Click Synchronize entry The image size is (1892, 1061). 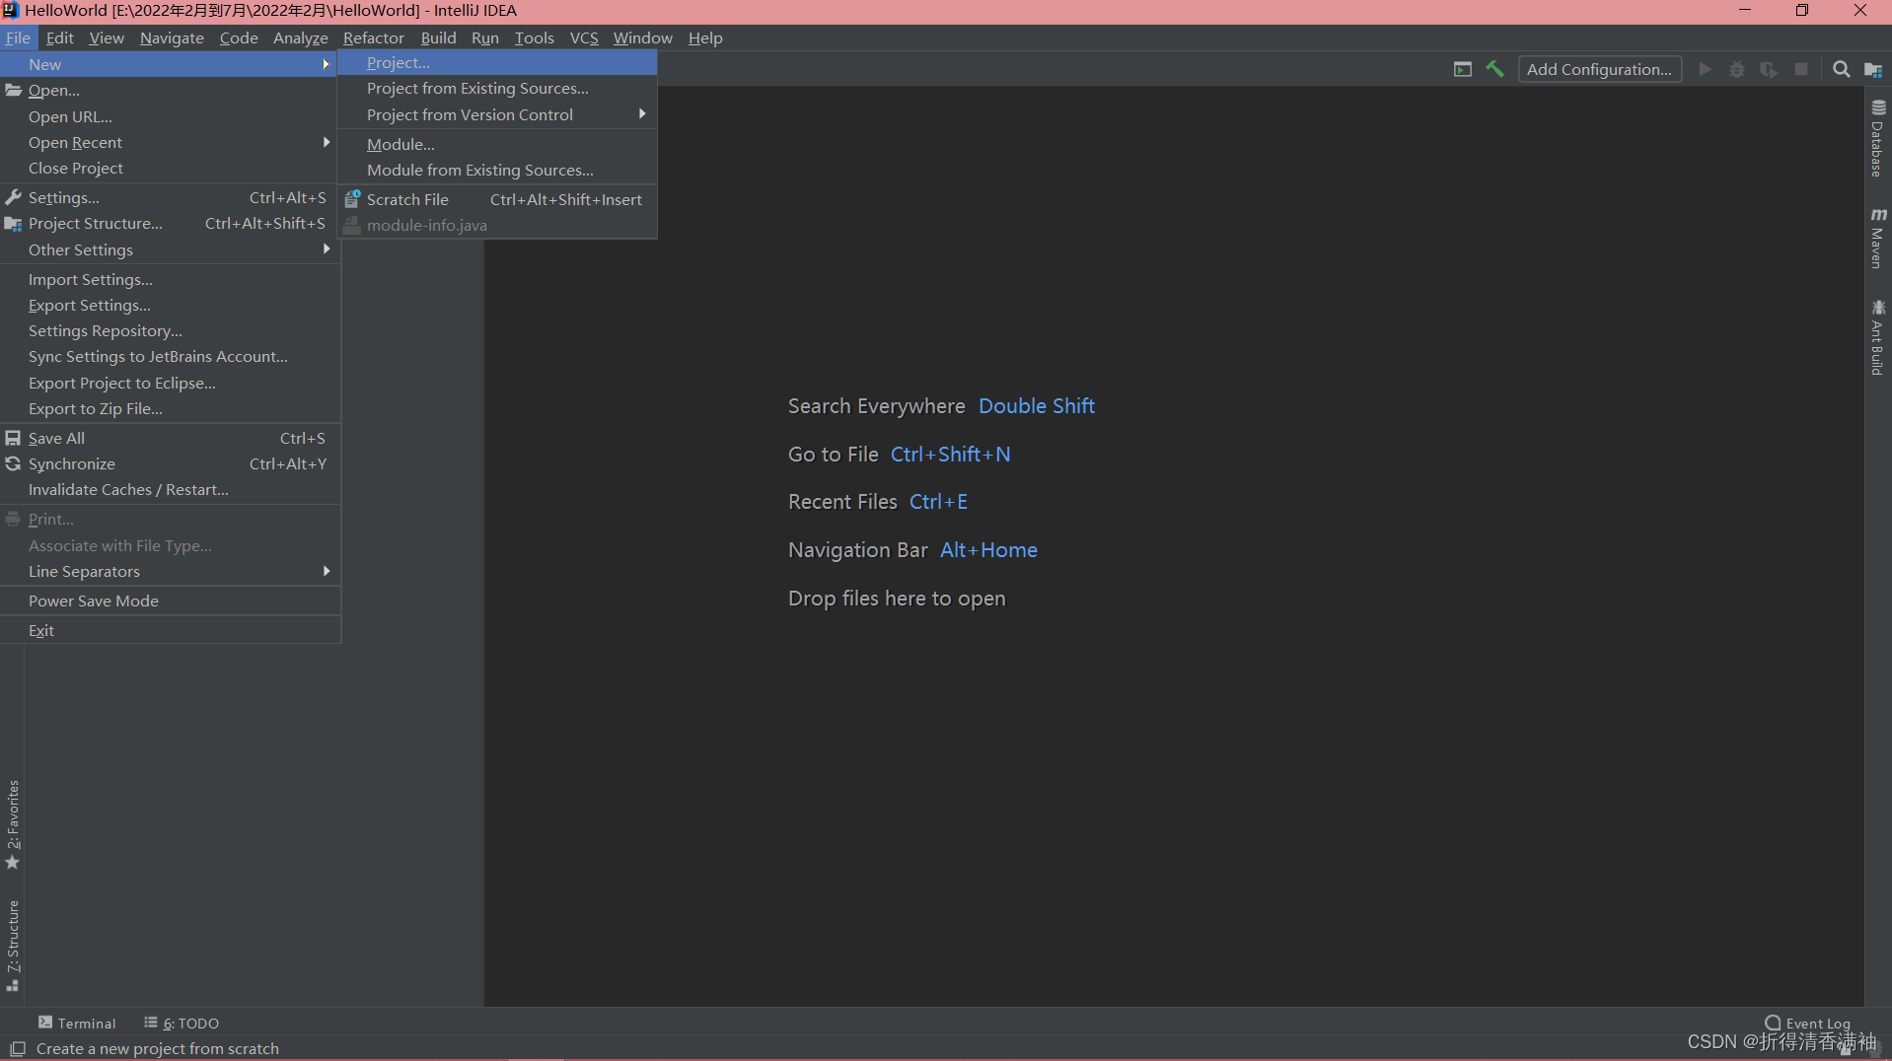coord(170,463)
